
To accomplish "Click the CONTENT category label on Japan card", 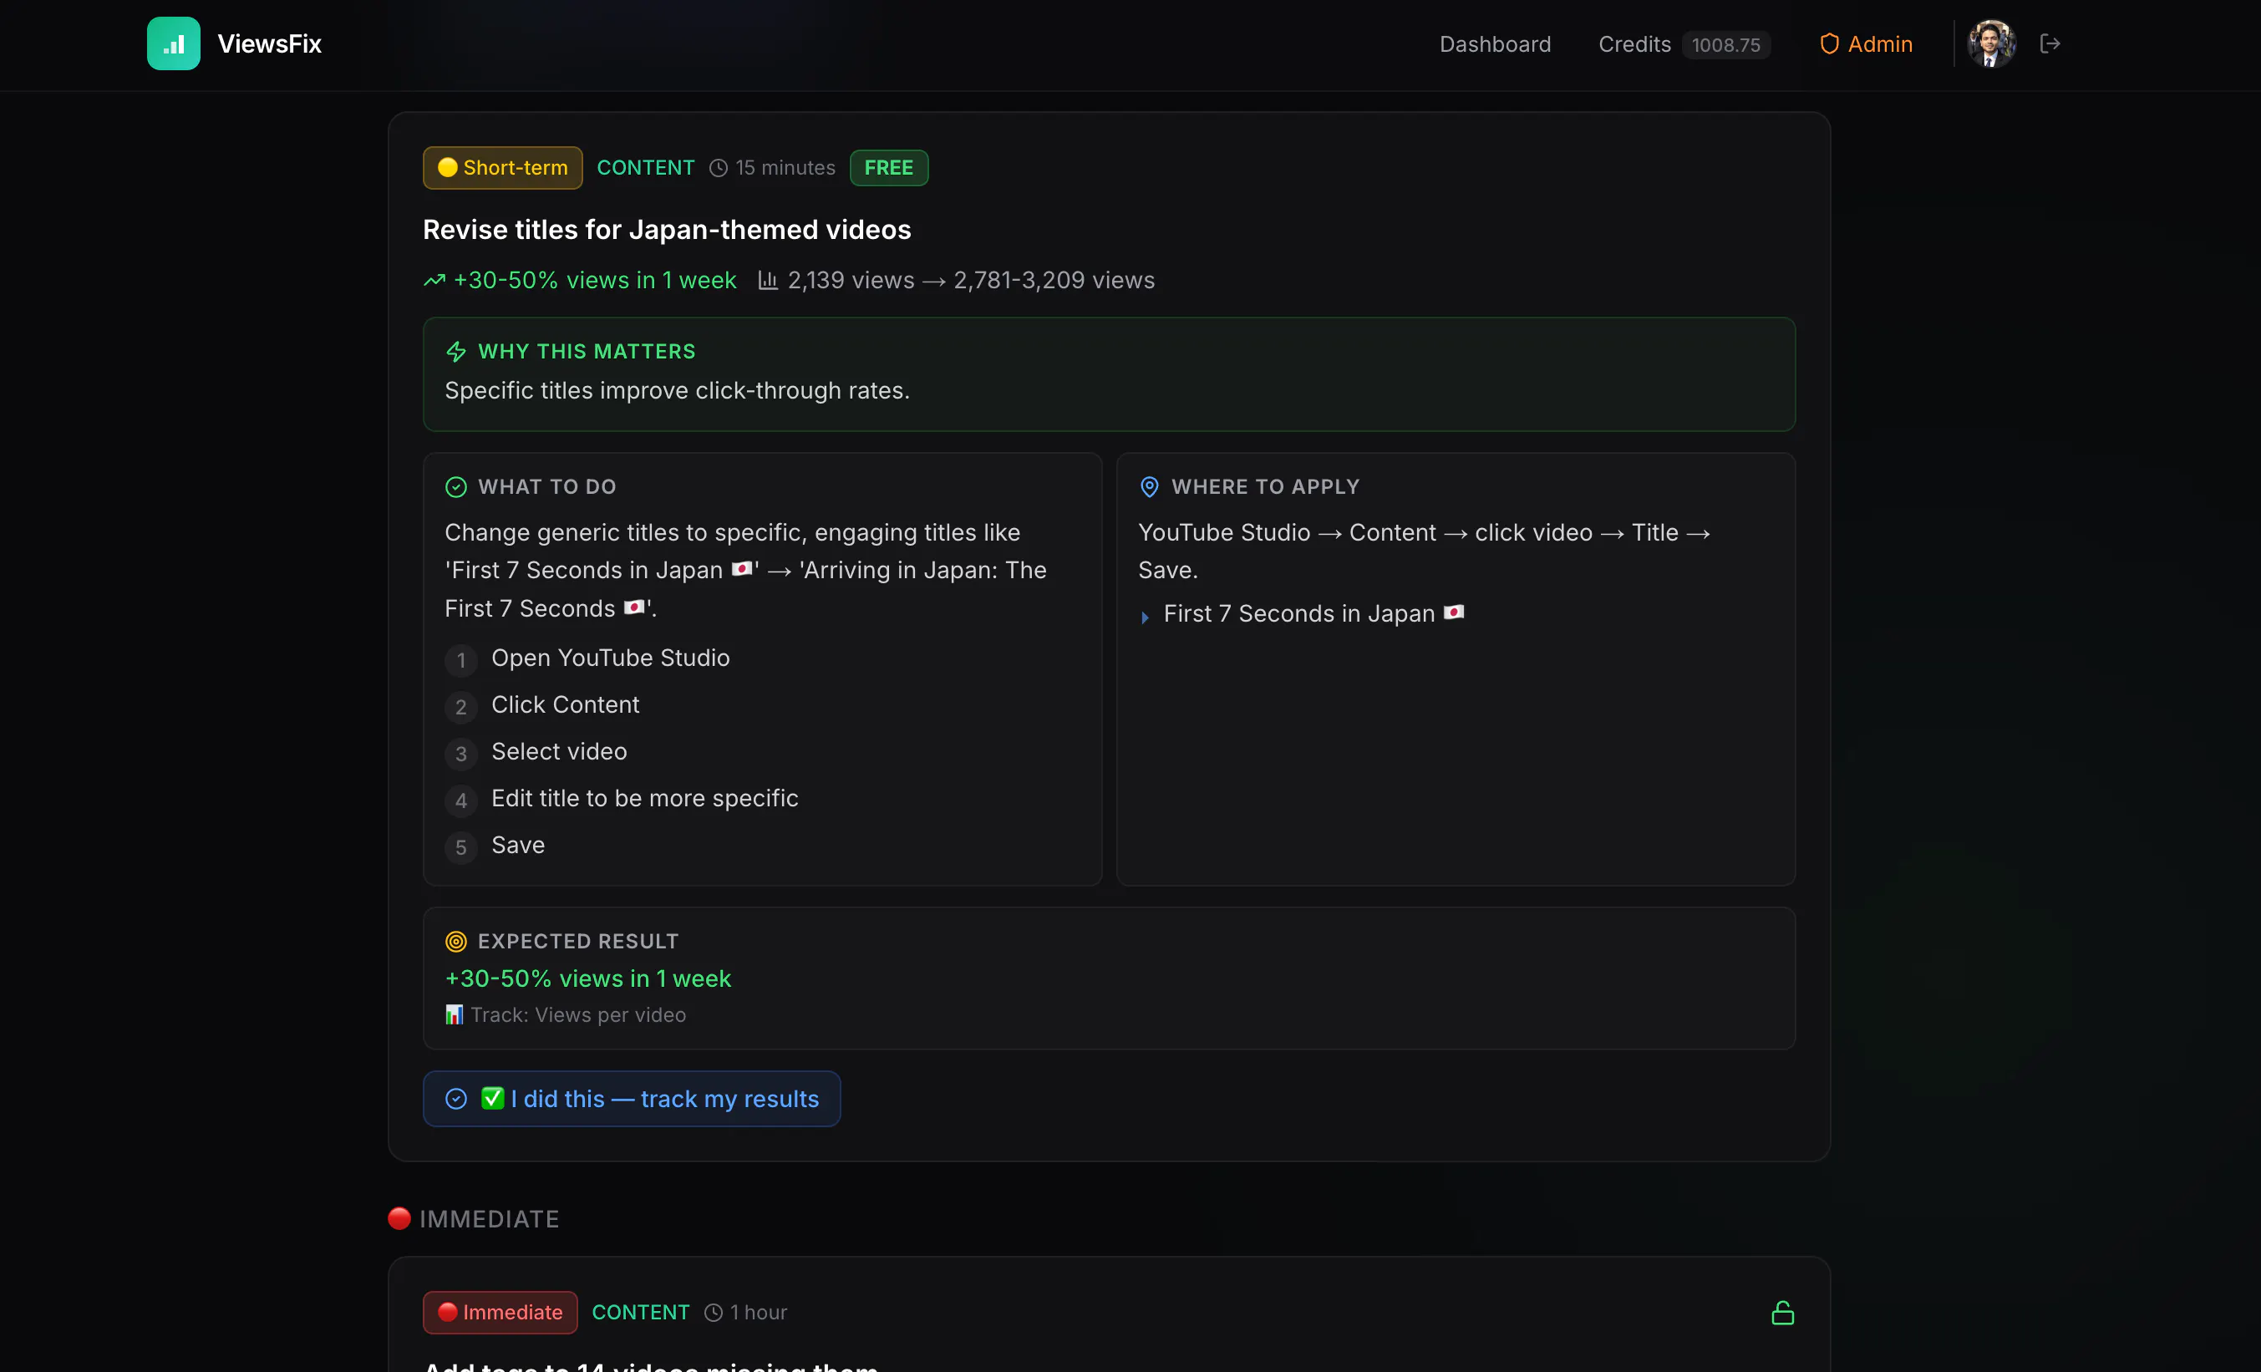I will 646,168.
